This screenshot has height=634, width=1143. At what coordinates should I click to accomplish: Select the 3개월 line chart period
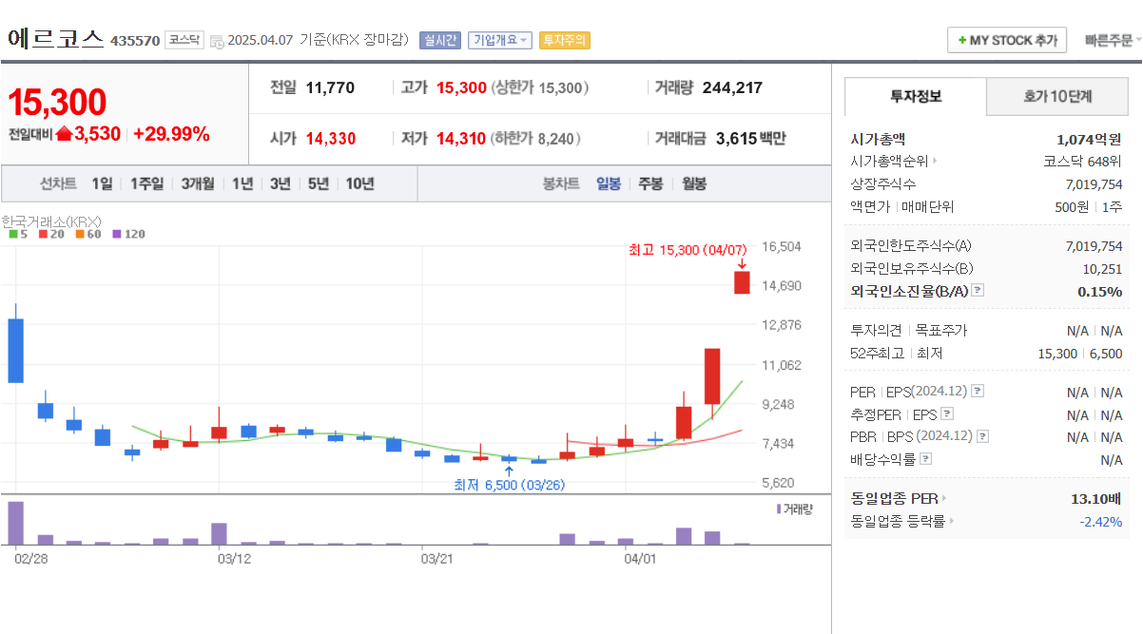(198, 183)
